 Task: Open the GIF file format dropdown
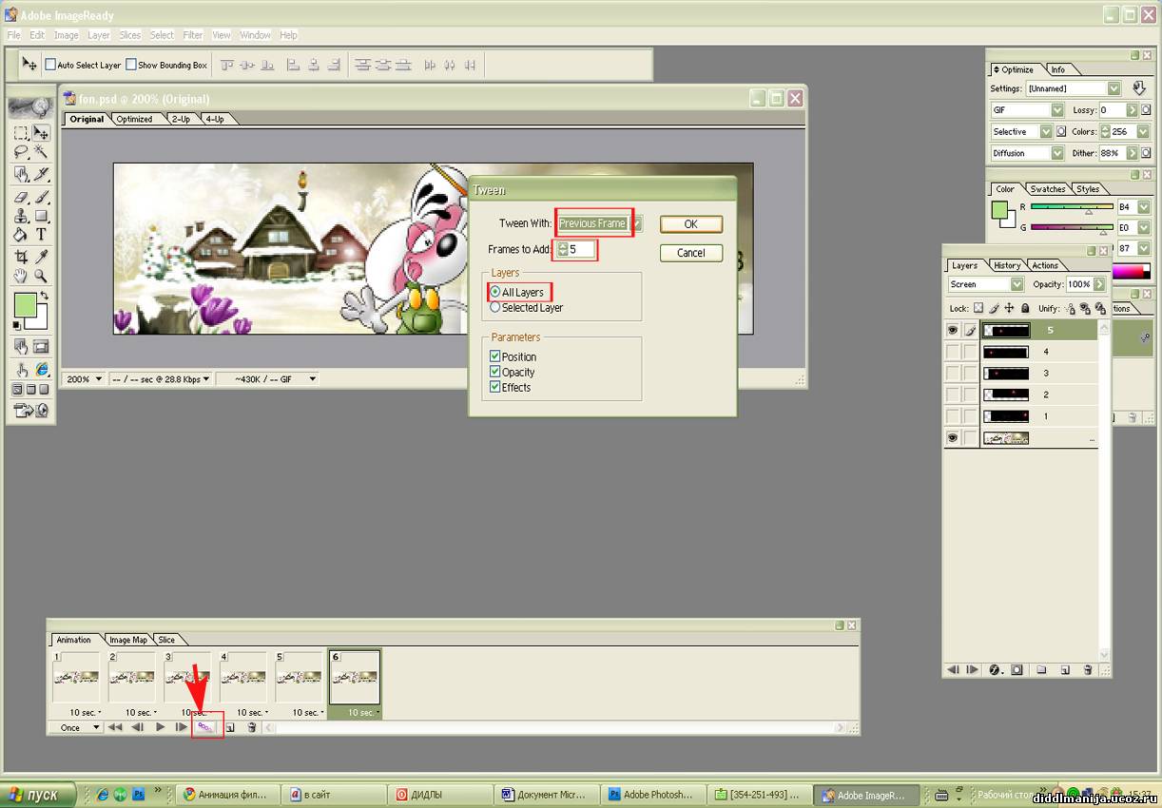pos(1027,110)
